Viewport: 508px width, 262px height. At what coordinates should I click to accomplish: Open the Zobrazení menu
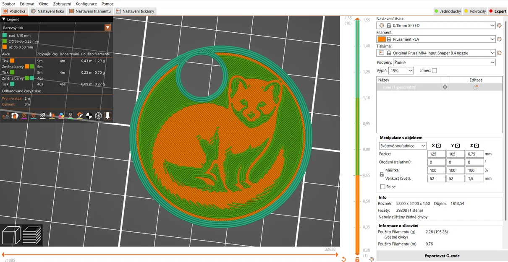coord(62,4)
